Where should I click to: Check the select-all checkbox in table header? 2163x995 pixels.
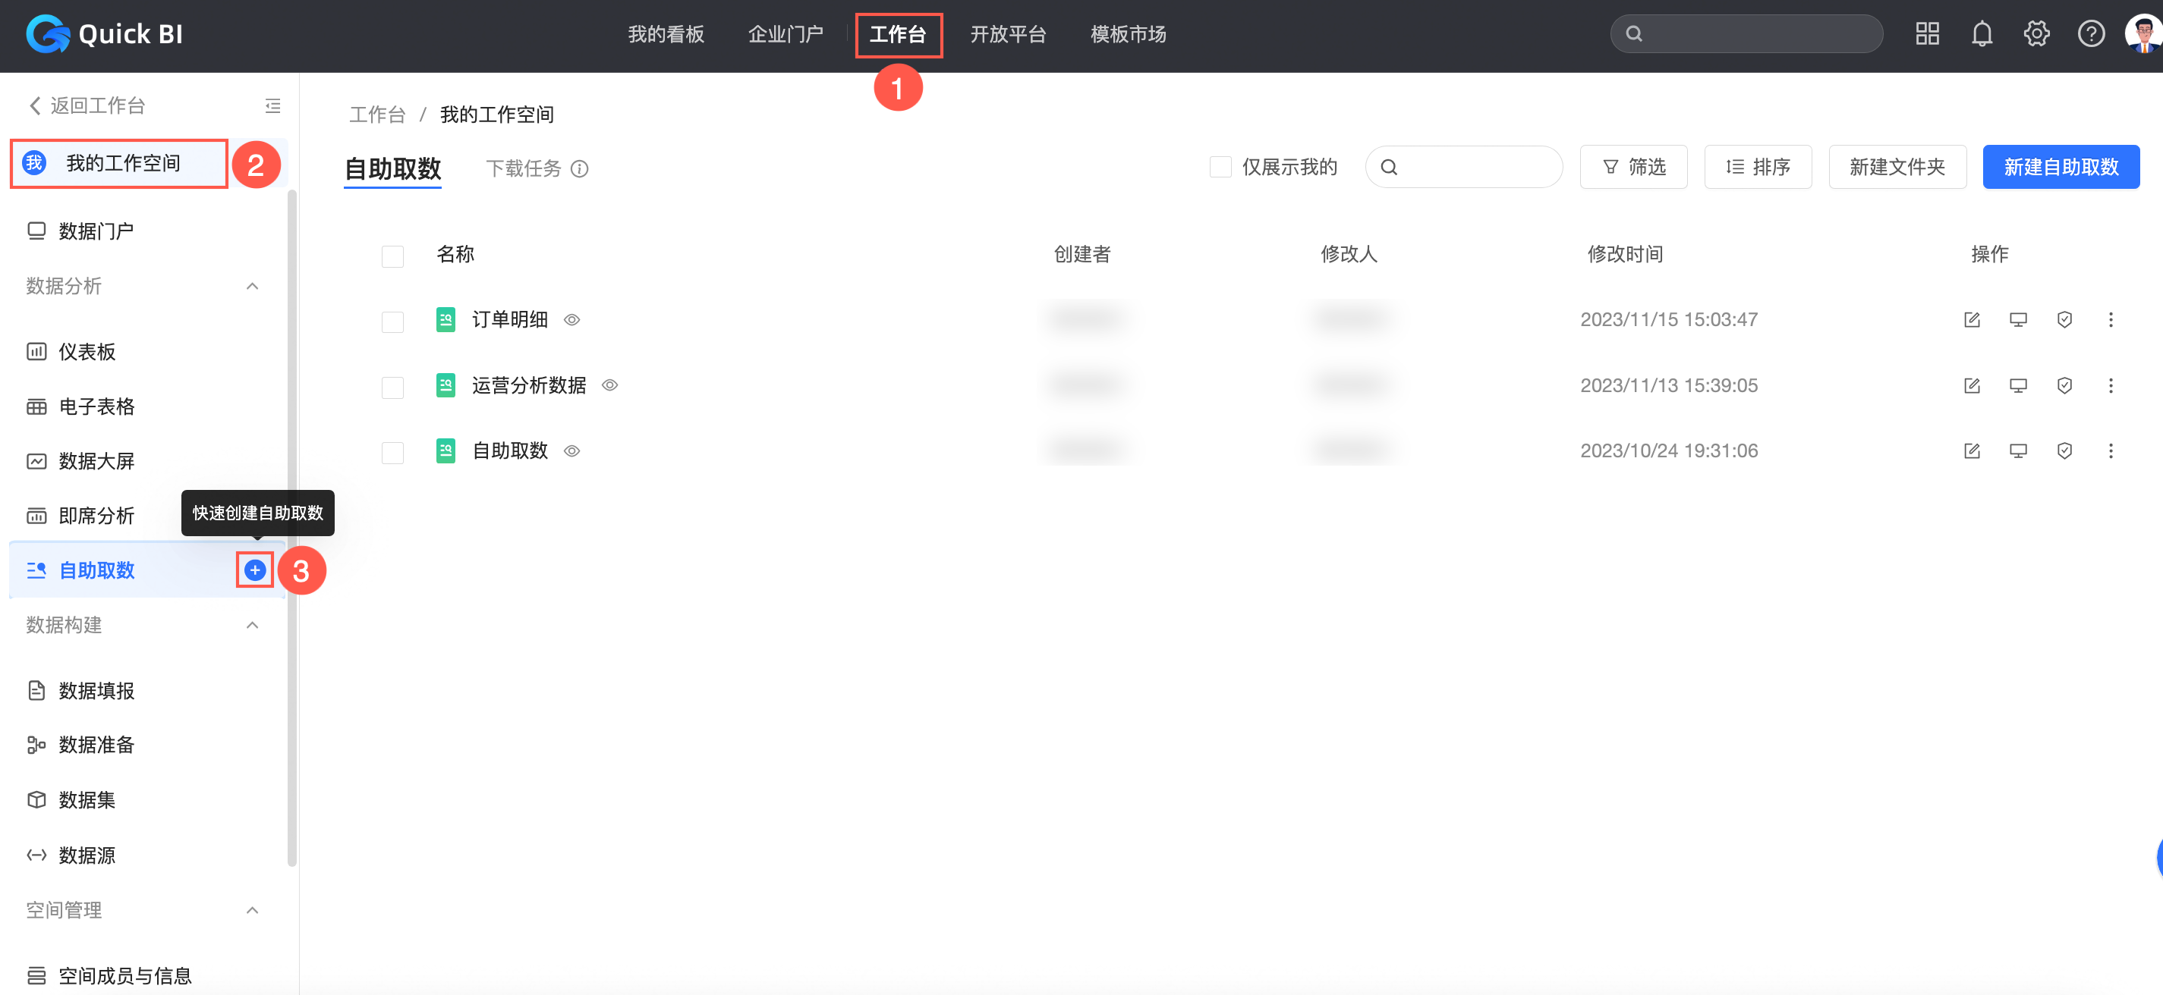(392, 256)
